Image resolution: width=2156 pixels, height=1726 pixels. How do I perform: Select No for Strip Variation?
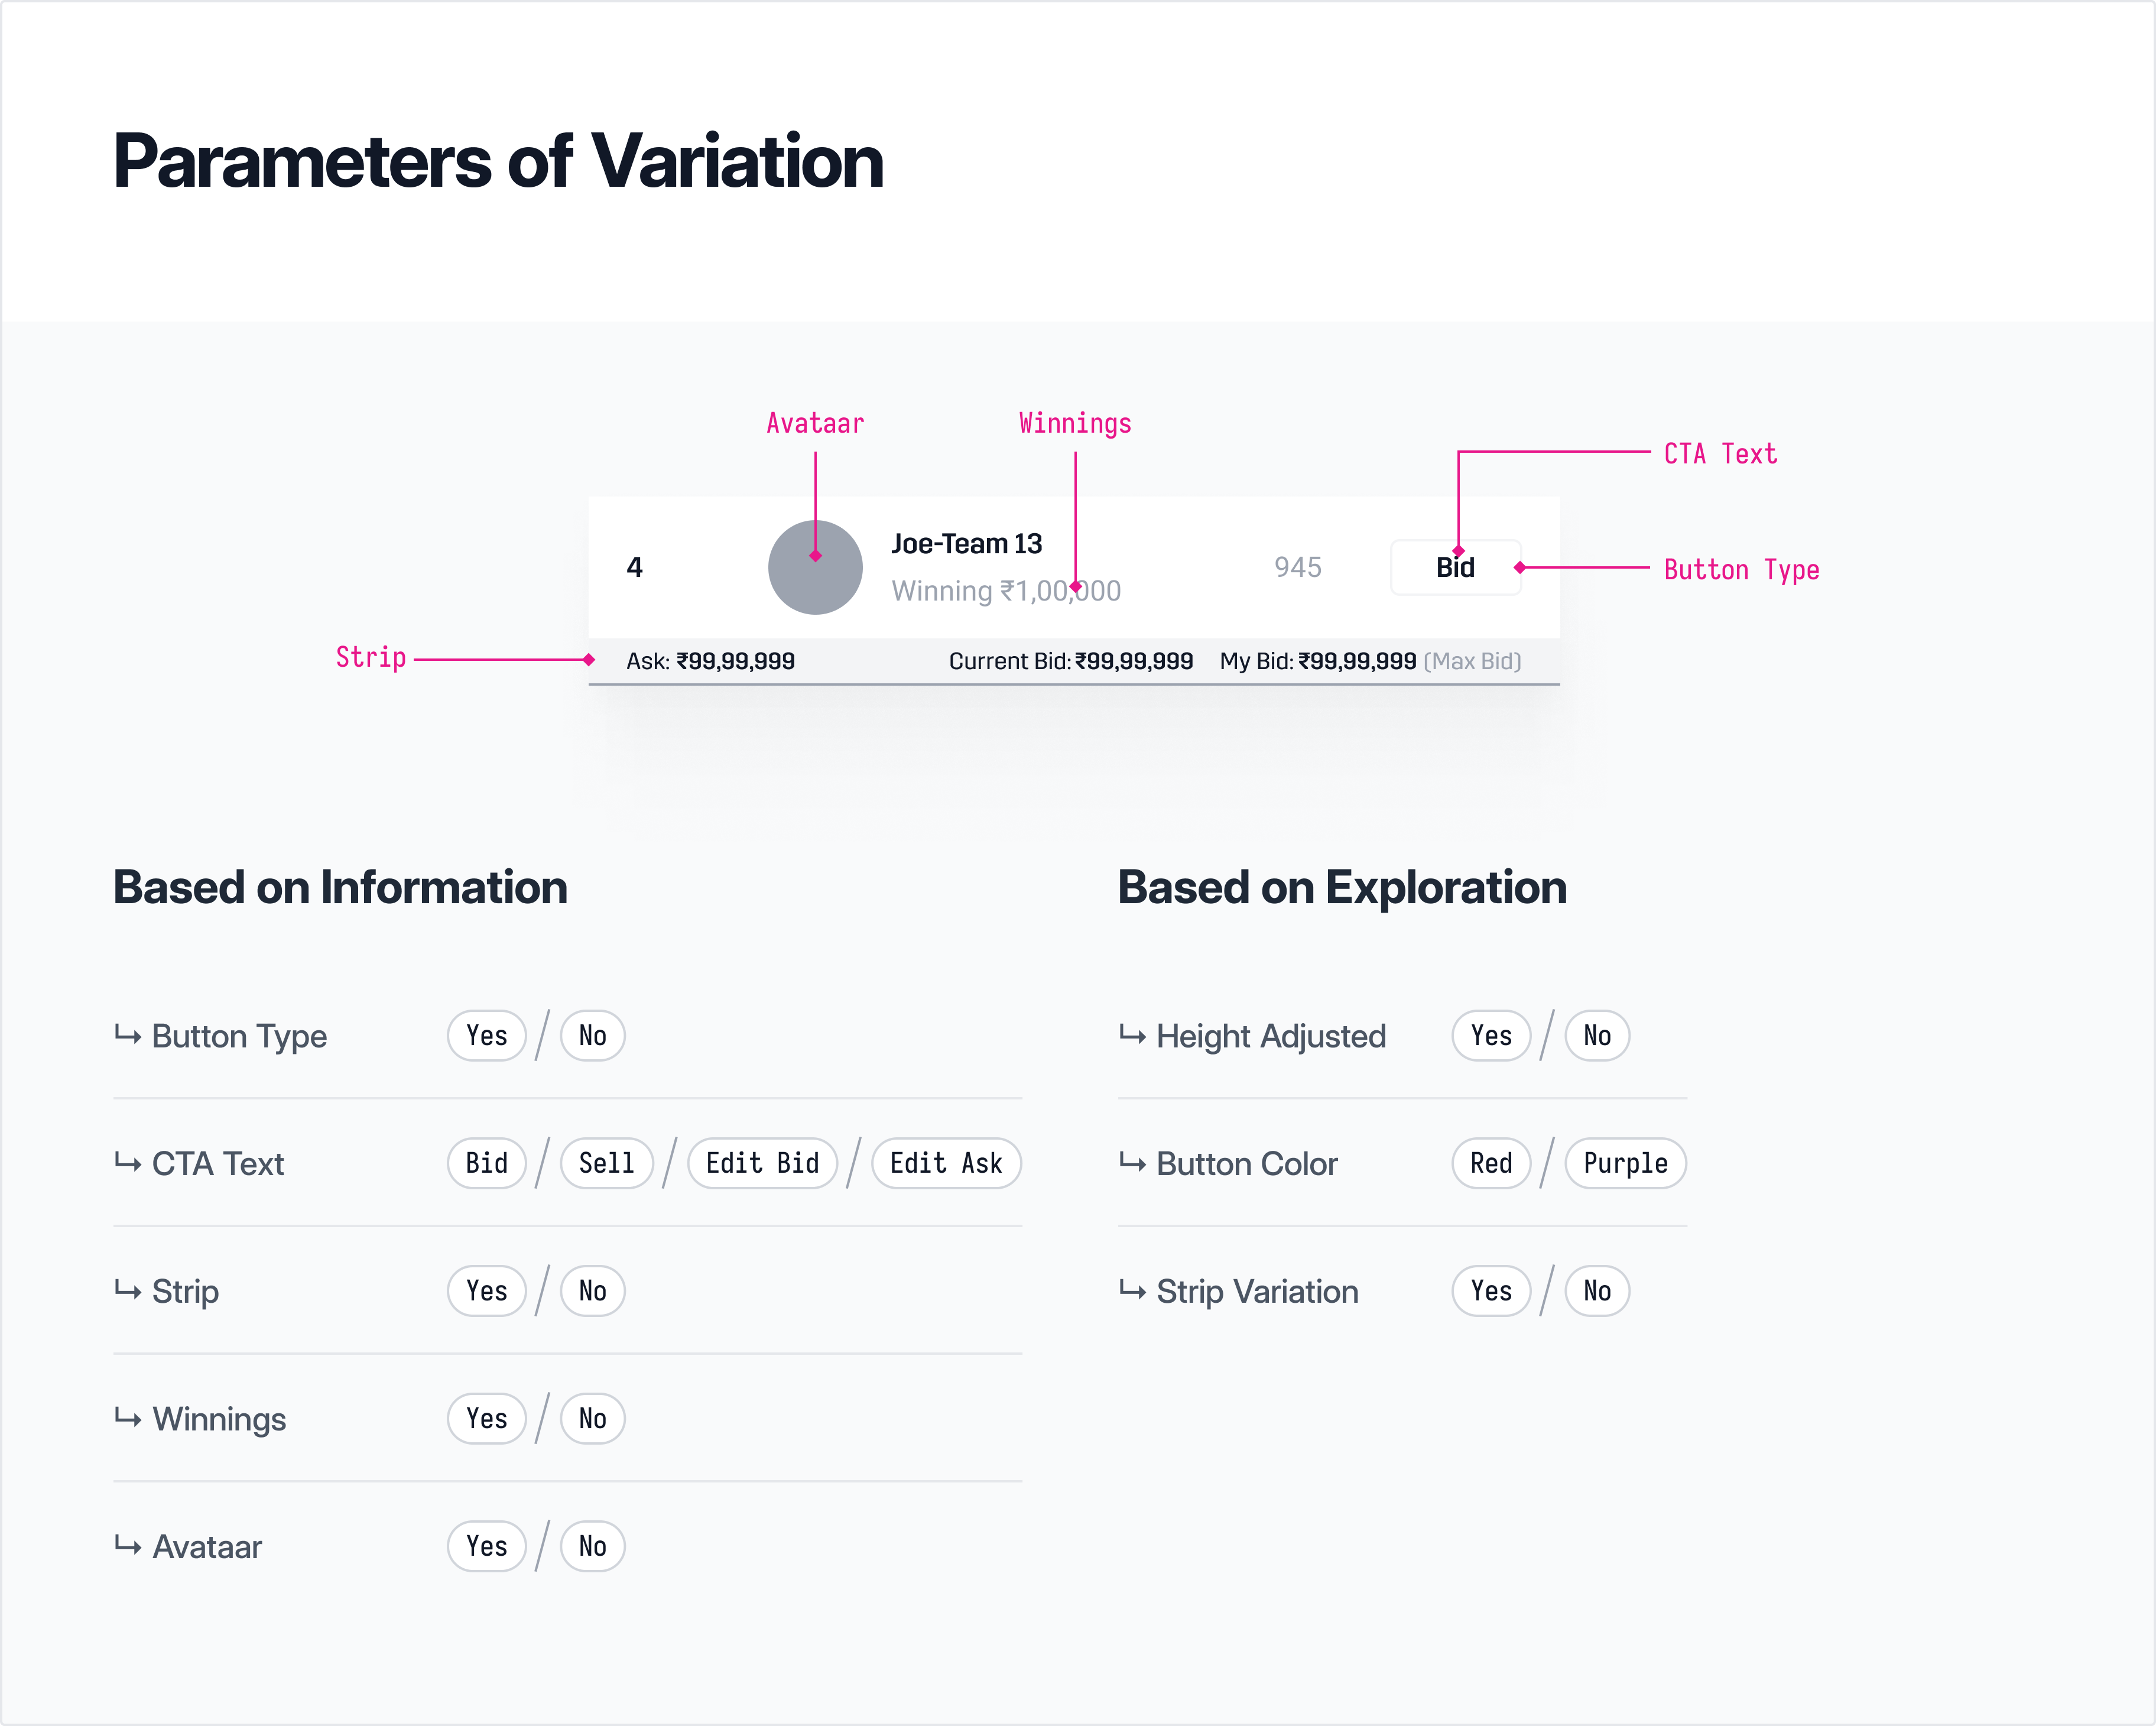(1596, 1291)
